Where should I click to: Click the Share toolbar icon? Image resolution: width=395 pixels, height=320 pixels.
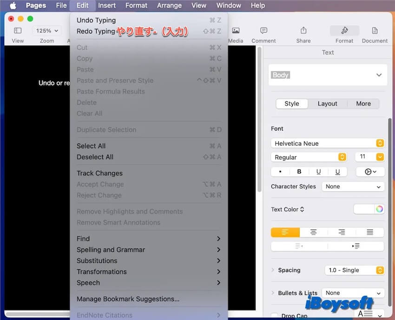tap(303, 31)
